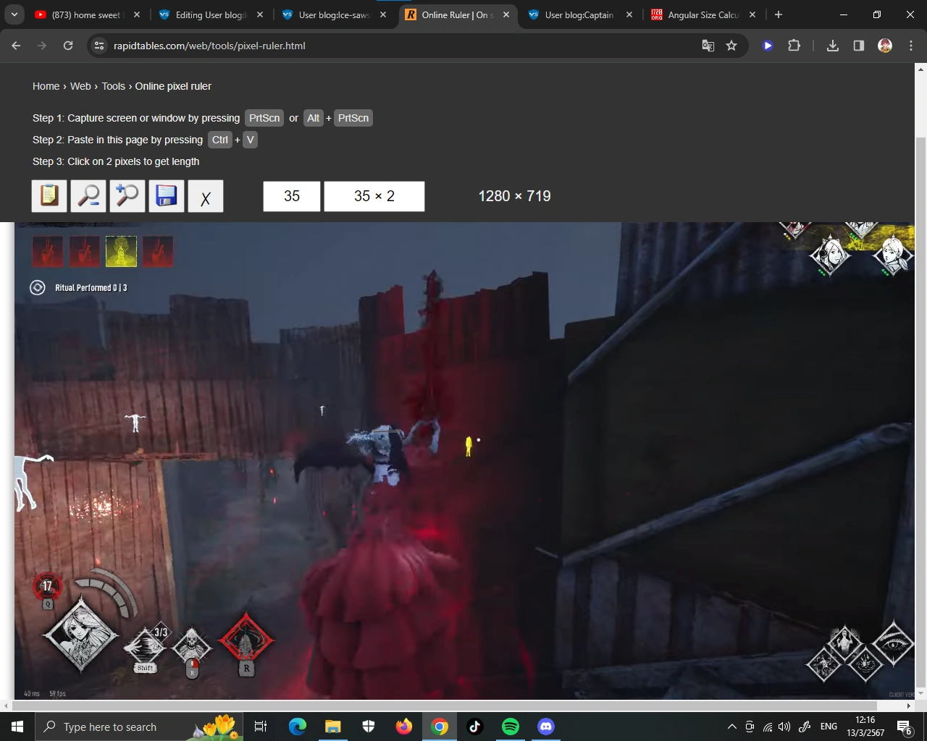Screen dimensions: 927x741
Task: Close the "User blog:Ice-saws" tab
Action: click(383, 14)
